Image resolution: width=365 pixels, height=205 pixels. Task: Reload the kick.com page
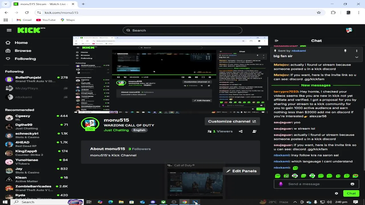click(27, 13)
